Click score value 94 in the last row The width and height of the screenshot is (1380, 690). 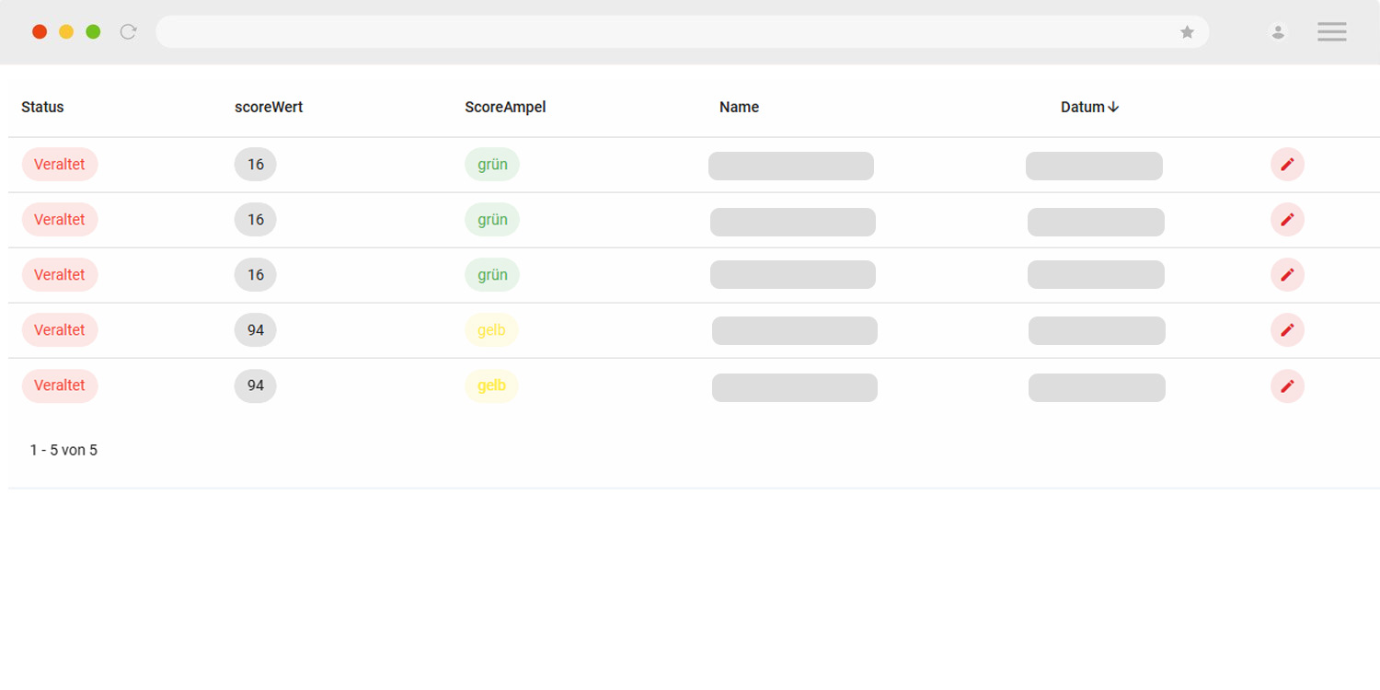pyautogui.click(x=256, y=385)
